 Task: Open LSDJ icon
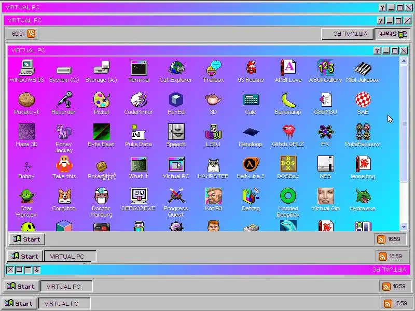[213, 132]
